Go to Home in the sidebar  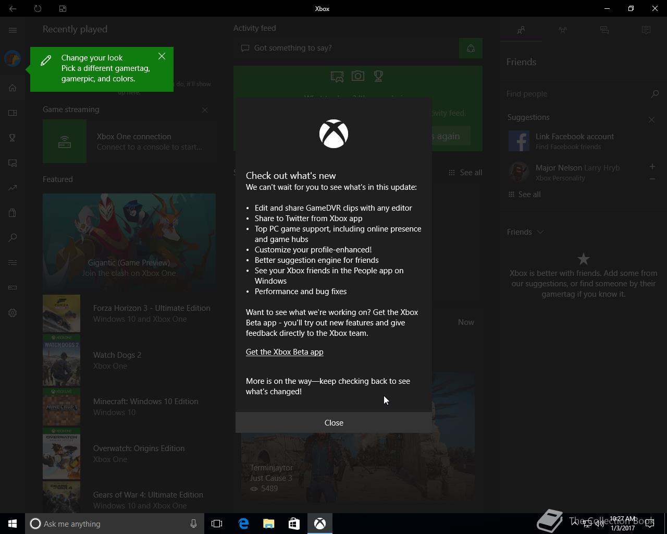point(13,88)
